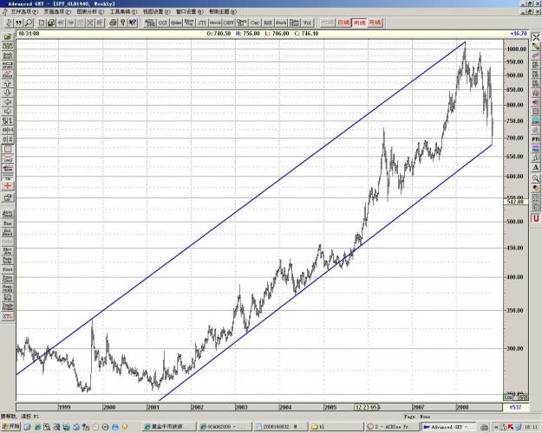
Task: Click the Trade Profile button in left sidebar
Action: point(8,307)
